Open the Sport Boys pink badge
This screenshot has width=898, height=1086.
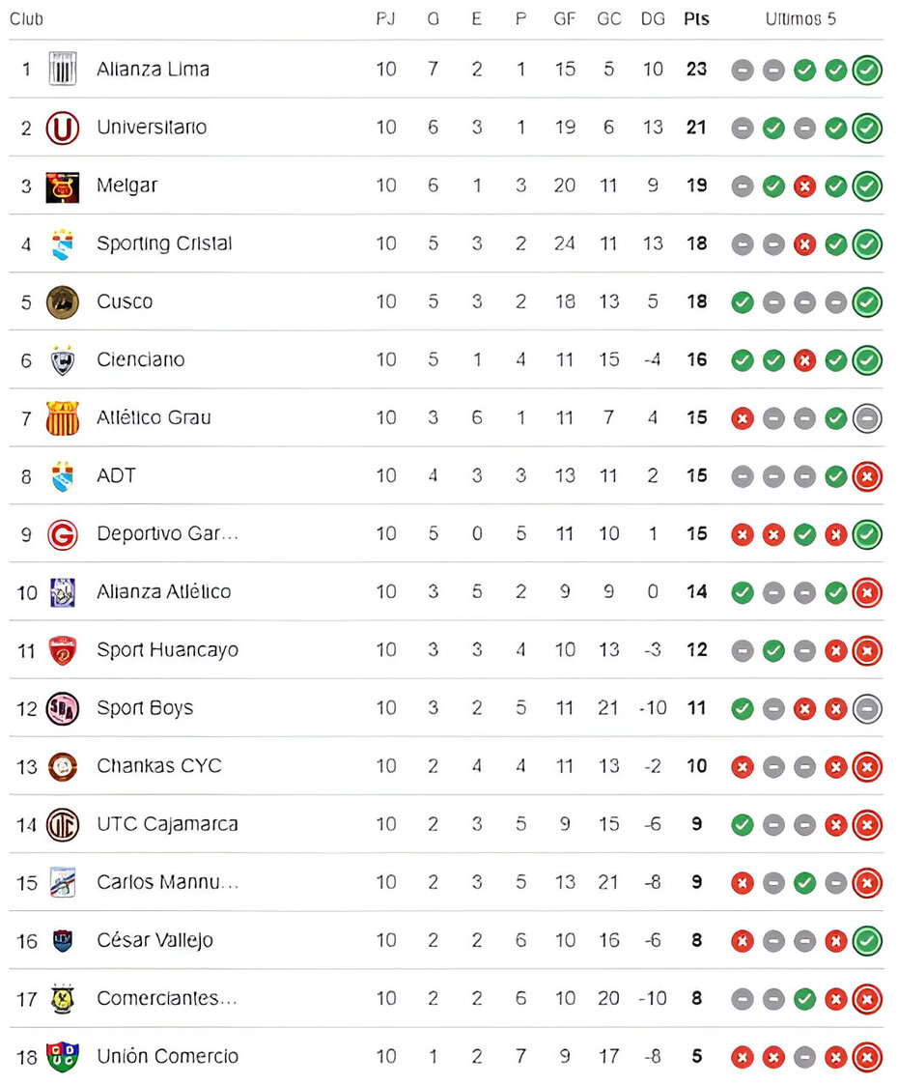point(63,708)
